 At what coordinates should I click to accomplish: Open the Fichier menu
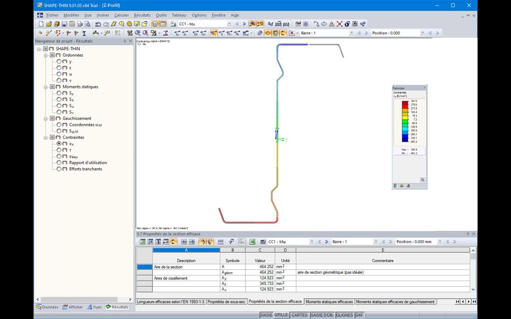click(52, 15)
